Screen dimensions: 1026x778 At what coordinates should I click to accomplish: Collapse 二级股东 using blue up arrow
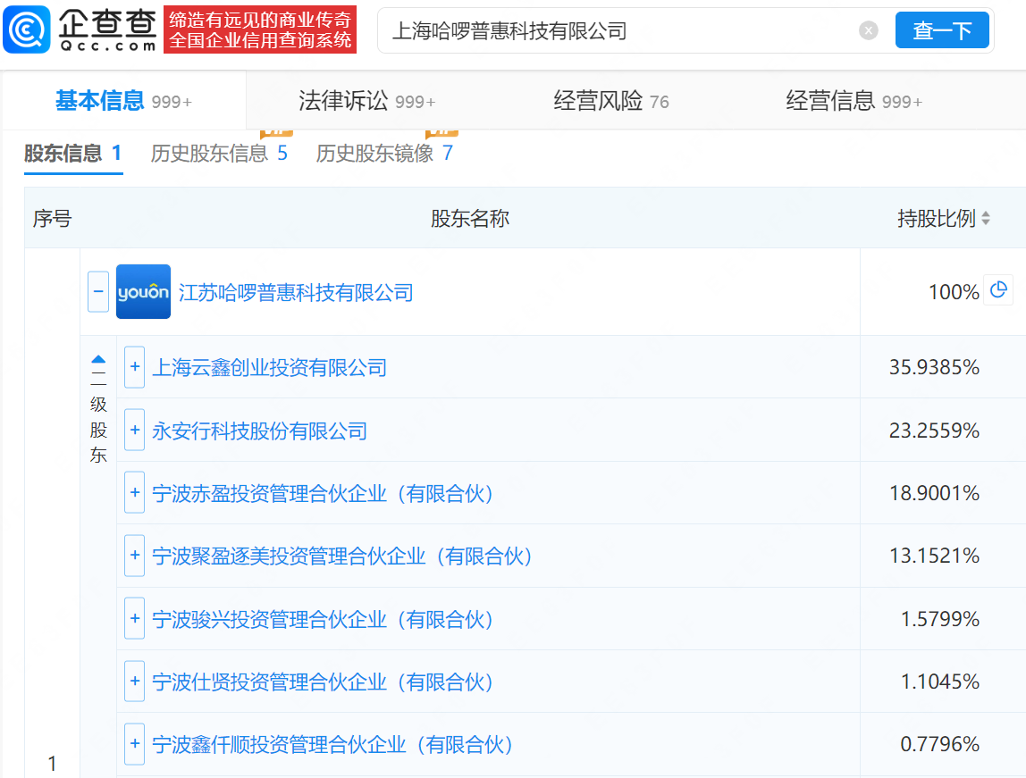(x=98, y=359)
